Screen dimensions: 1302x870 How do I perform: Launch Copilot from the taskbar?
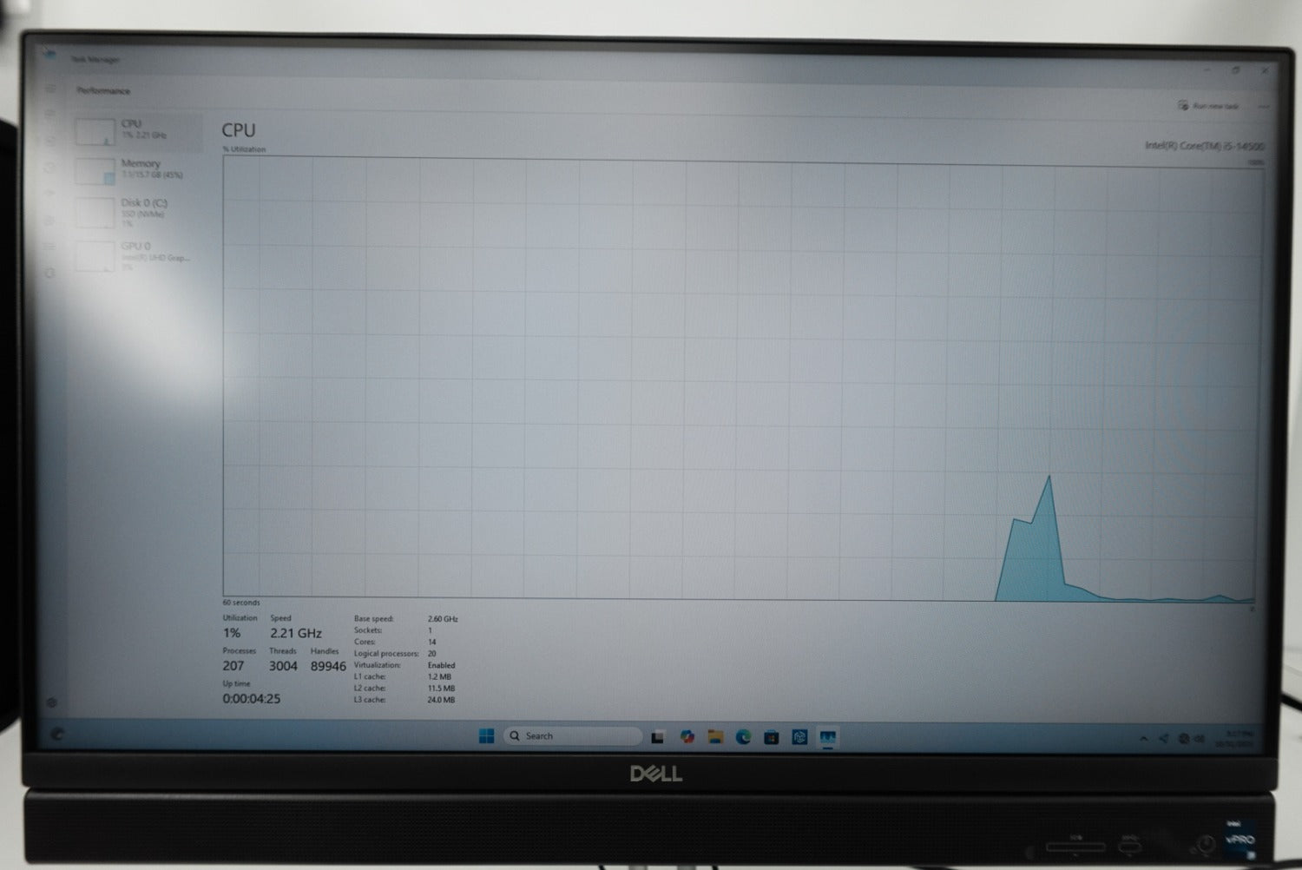687,737
